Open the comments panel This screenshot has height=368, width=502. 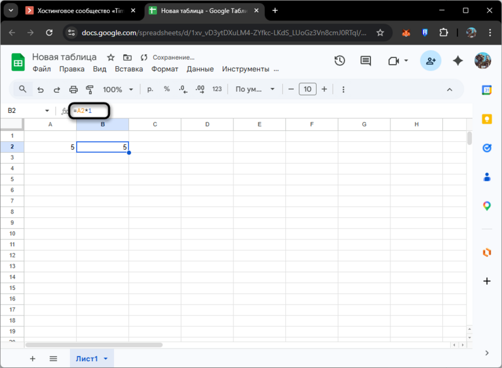tap(366, 60)
